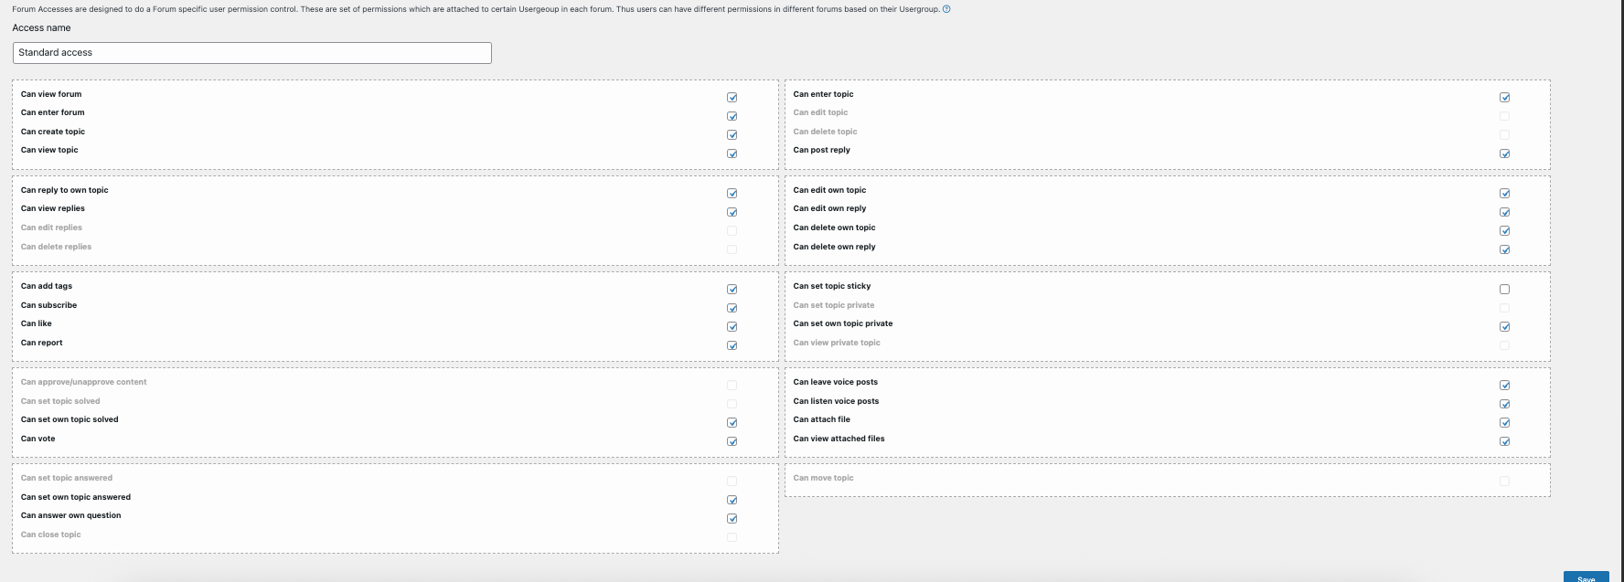Uncheck Can set own topic answered checkbox
This screenshot has width=1624, height=582.
pos(732,500)
